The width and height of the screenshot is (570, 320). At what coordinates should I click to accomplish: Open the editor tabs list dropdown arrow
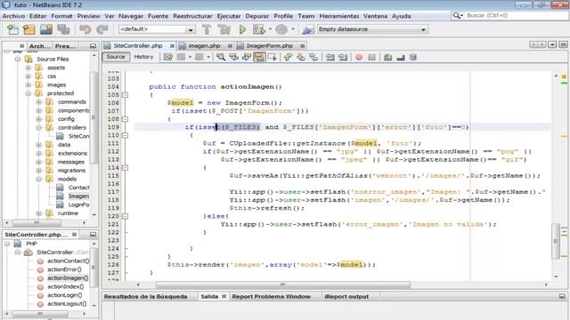click(552, 44)
